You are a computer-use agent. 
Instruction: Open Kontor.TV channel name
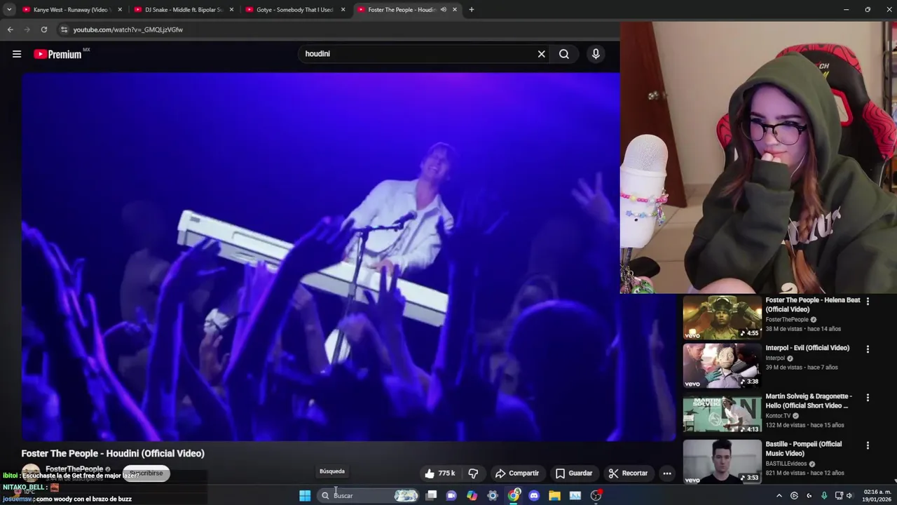pos(778,415)
